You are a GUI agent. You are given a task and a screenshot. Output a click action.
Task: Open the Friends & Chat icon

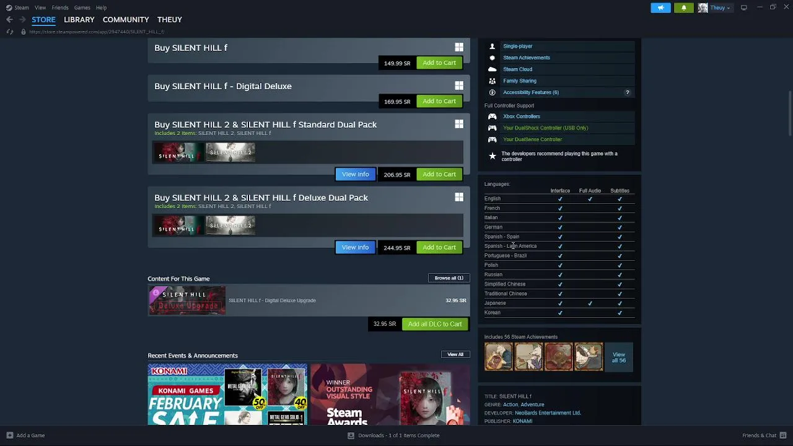[783, 435]
